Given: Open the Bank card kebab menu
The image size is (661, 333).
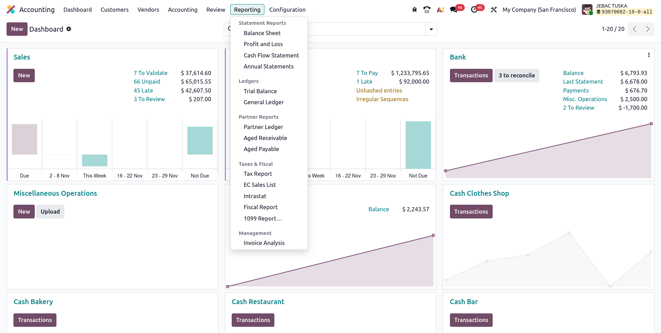Looking at the screenshot, I should tap(649, 55).
